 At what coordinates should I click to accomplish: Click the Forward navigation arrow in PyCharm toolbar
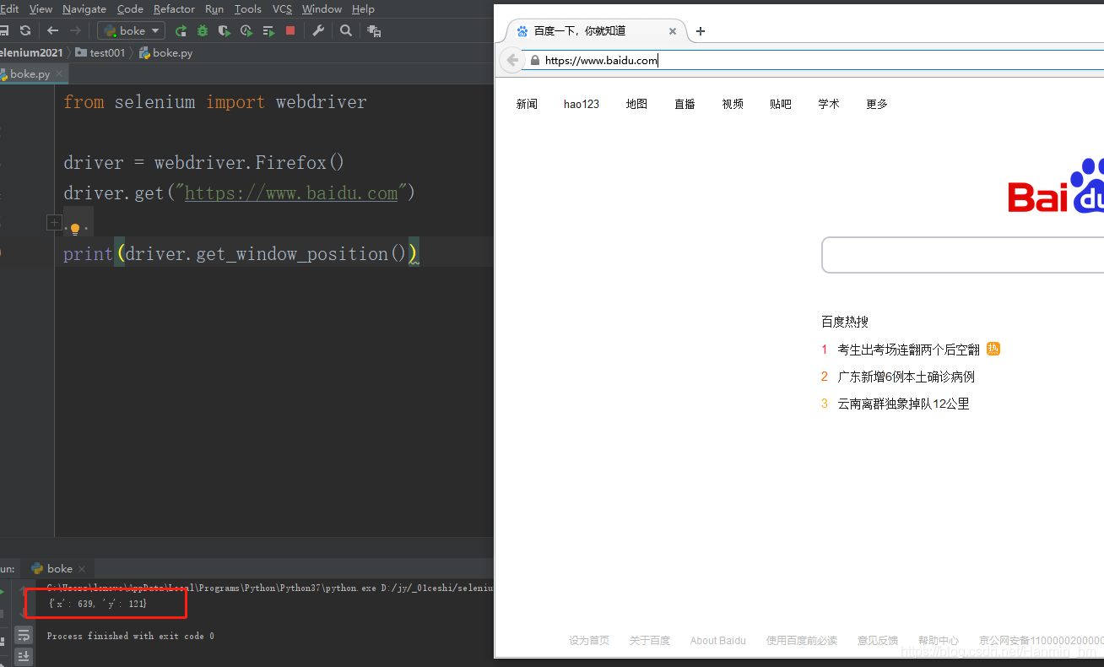[75, 30]
